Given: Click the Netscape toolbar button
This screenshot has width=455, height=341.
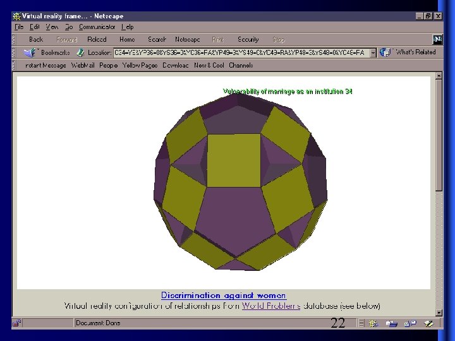Looking at the screenshot, I should pos(188,39).
